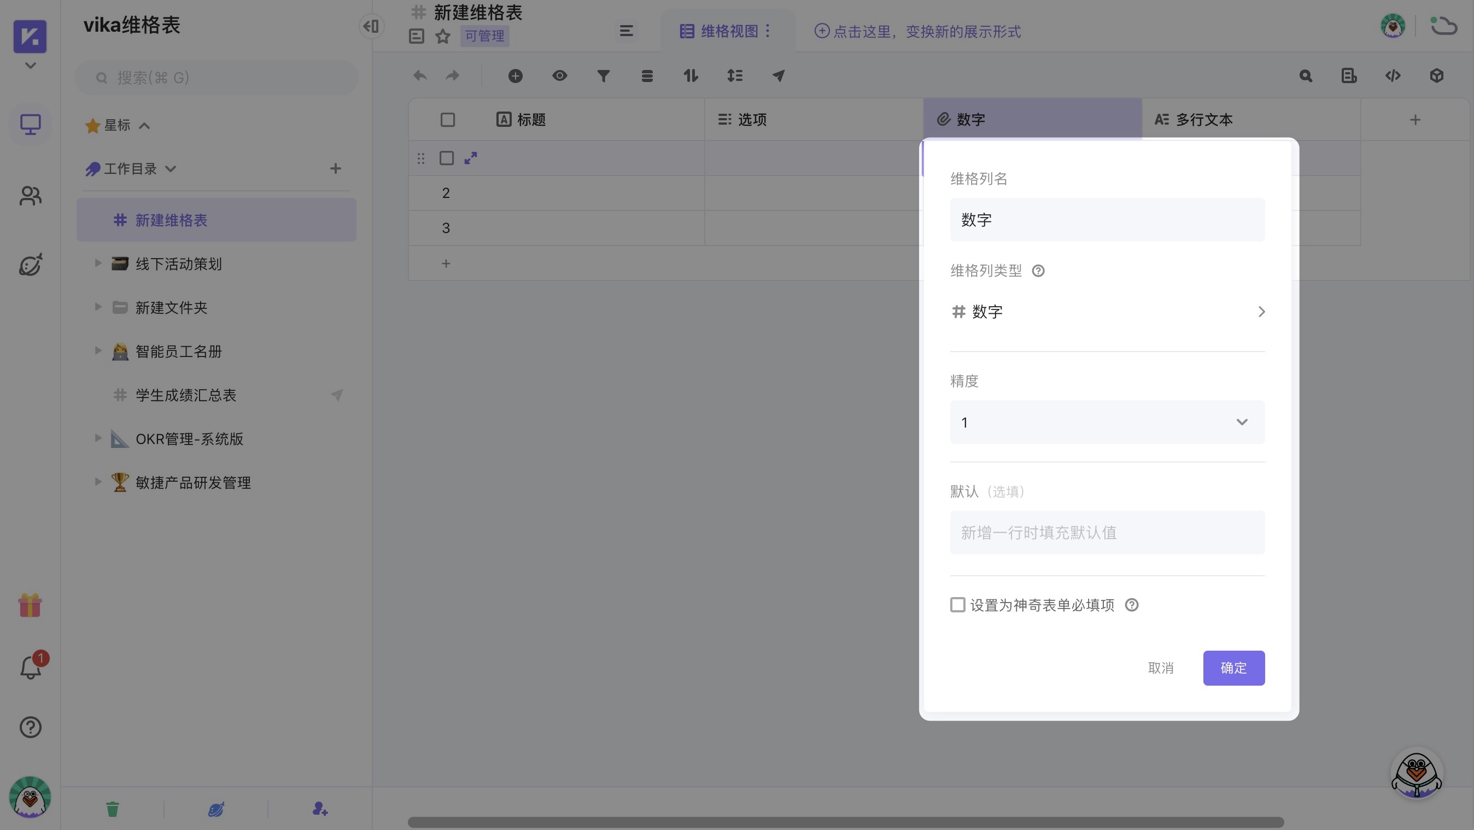This screenshot has height=830, width=1474.
Task: Click the share paper-plane icon in toolbar
Action: 778,75
